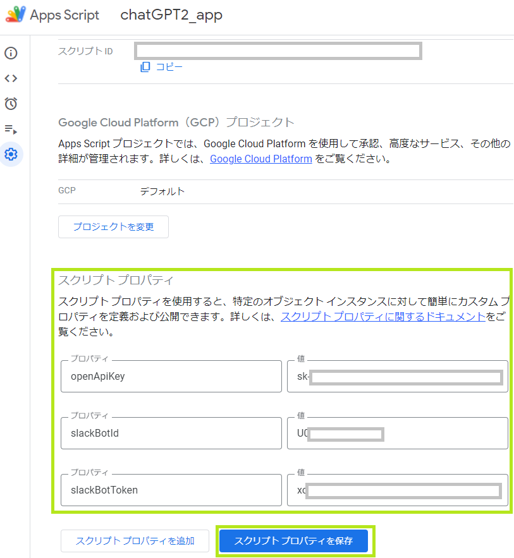
Task: Focus the slackBotToken property name field
Action: pyautogui.click(x=171, y=490)
